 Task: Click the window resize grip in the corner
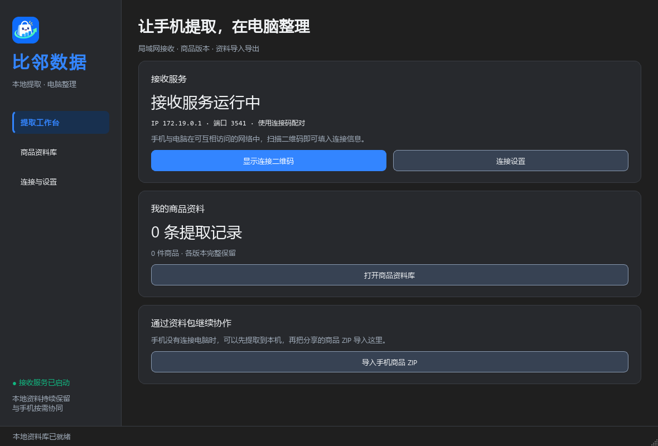click(x=654, y=442)
